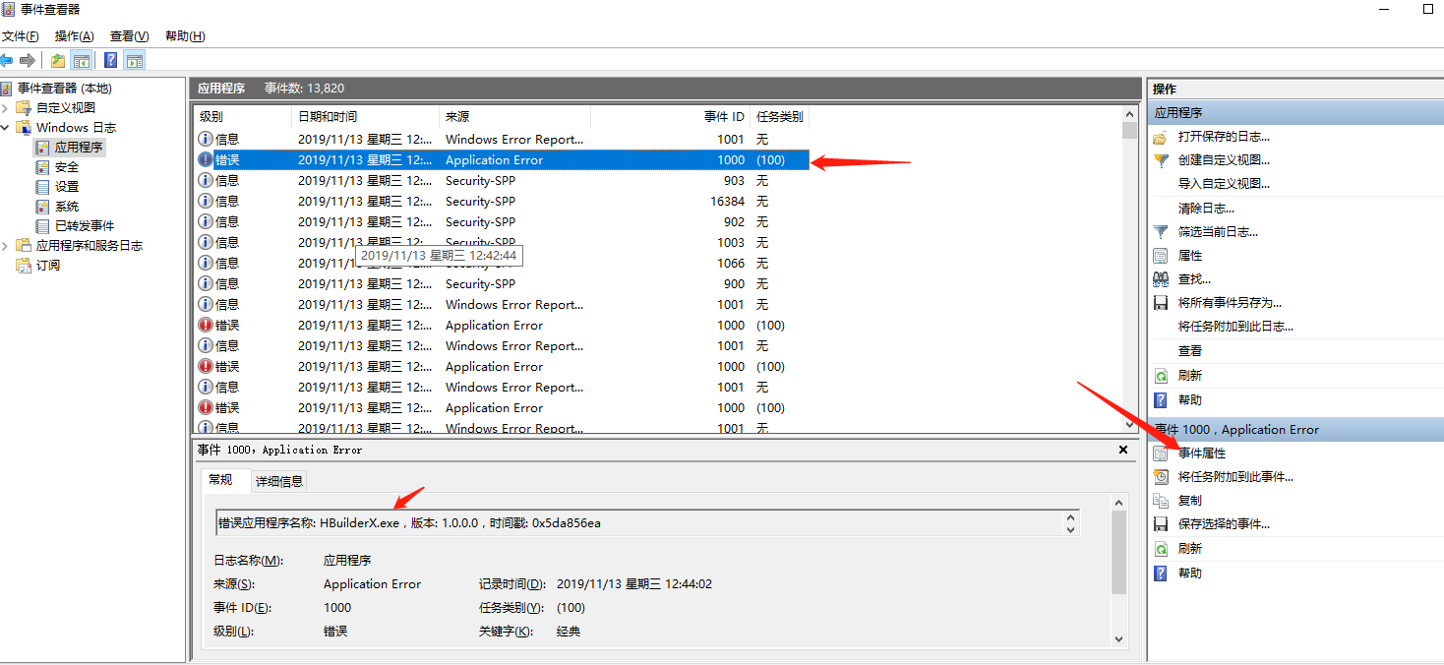Click 帮助 under the 事件 1000 actions section
1444x665 pixels.
tap(1190, 574)
